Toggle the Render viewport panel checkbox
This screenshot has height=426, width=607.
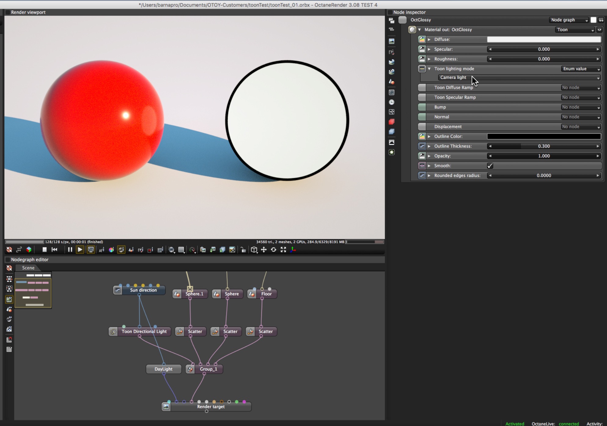tap(8, 12)
